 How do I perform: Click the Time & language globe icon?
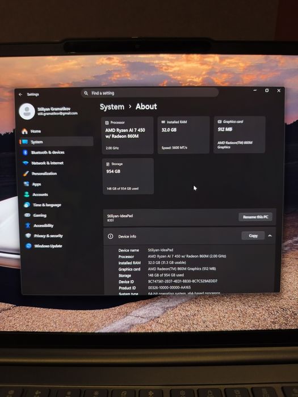(x=27, y=205)
